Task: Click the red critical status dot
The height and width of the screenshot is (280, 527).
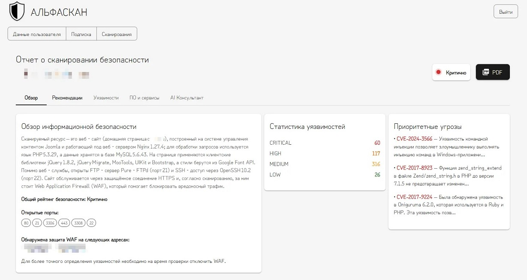Action: pyautogui.click(x=438, y=72)
